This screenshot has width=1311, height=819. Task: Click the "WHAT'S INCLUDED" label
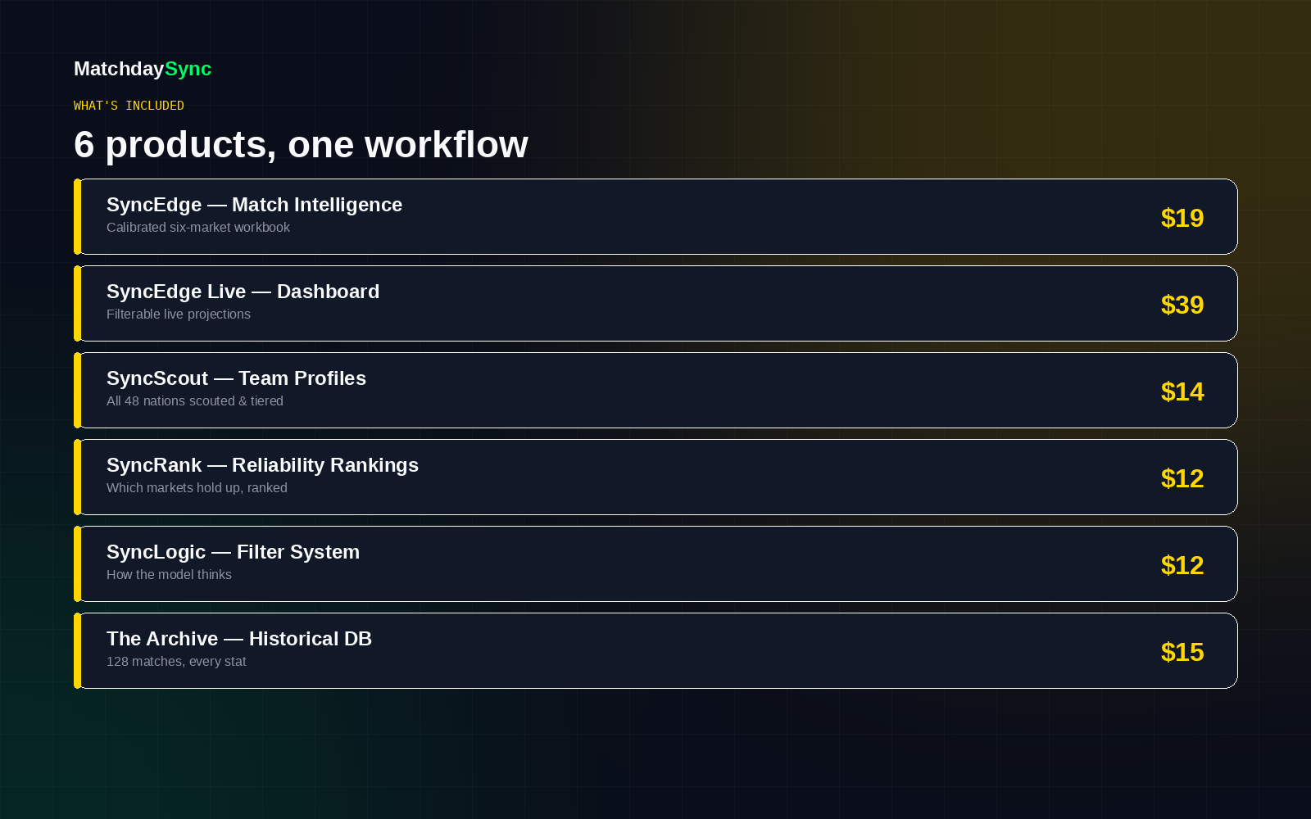click(129, 106)
